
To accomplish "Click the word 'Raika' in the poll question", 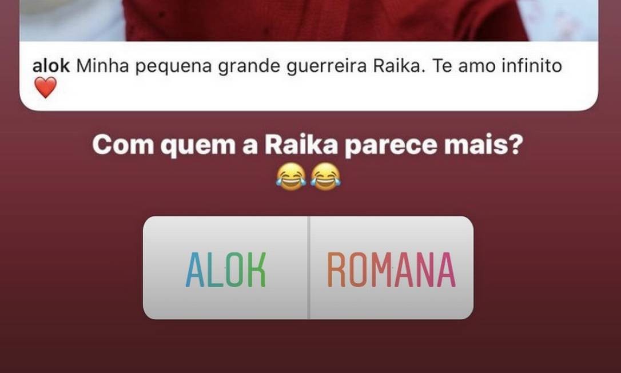I will point(301,145).
